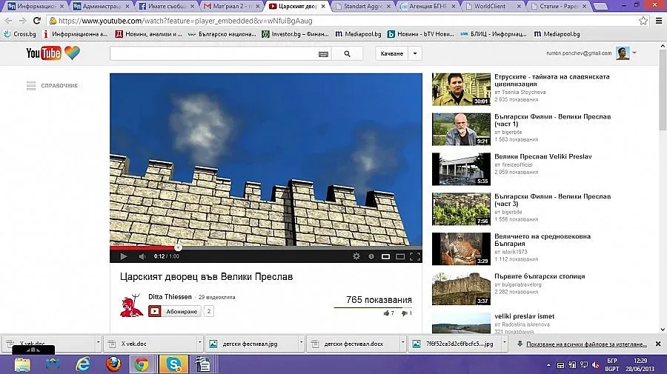Click the search magnifier button
The width and height of the screenshot is (667, 374).
pyautogui.click(x=347, y=53)
